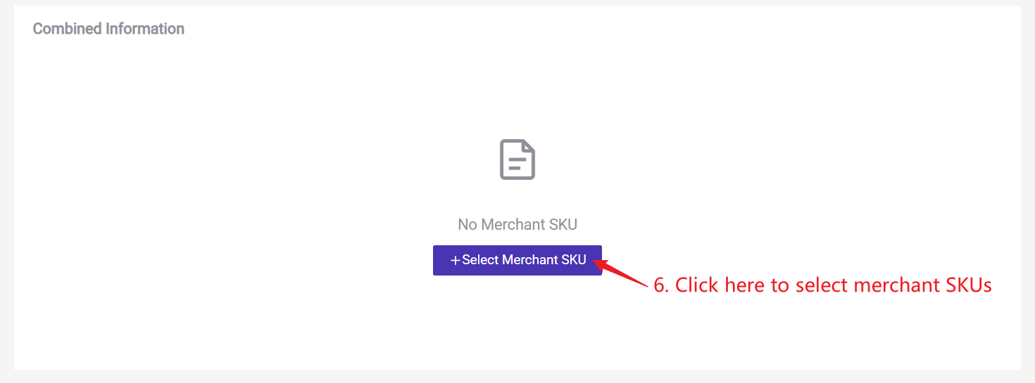Click the folded corner of the document icon
The image size is (1035, 383).
529,147
